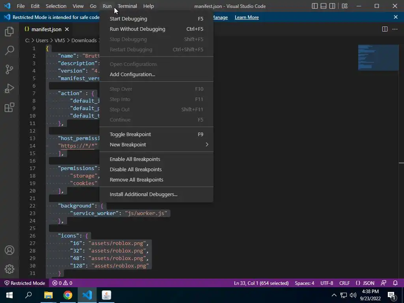Change indentation via Spaces: 4
The image size is (404, 303).
[x=304, y=283]
